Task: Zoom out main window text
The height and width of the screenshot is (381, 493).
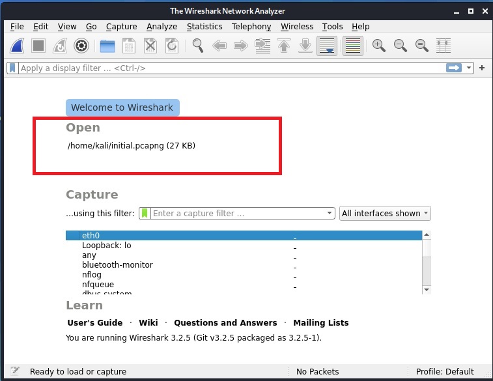Action: click(x=401, y=46)
